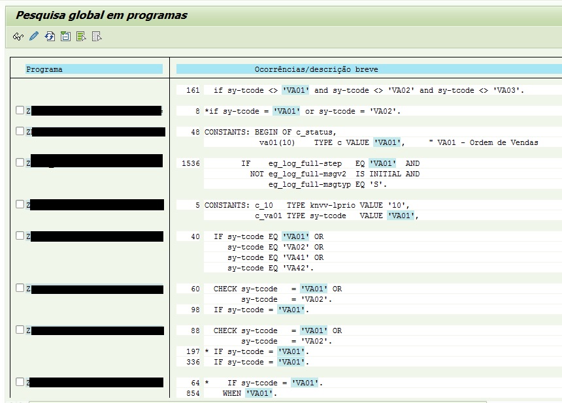Click line "NOT eg_log_full-msgv2 IS INITIAL AND"

[335, 174]
